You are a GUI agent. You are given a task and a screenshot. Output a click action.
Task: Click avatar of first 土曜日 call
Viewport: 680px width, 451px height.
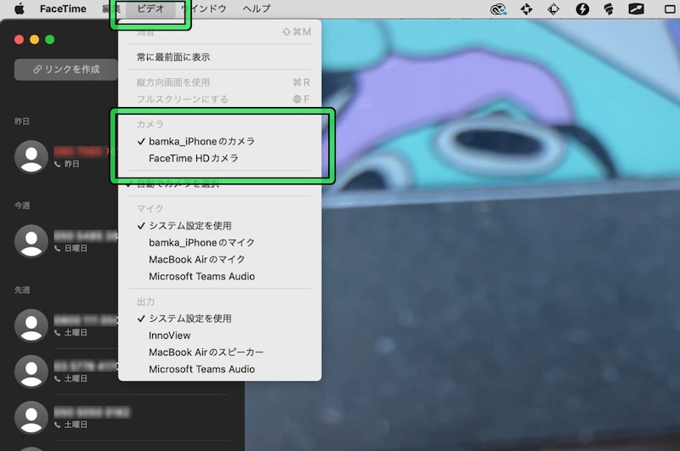coord(31,326)
